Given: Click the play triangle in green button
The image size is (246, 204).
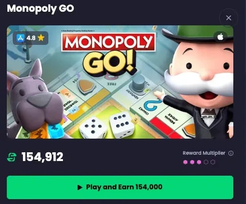Looking at the screenshot, I should click(80, 187).
